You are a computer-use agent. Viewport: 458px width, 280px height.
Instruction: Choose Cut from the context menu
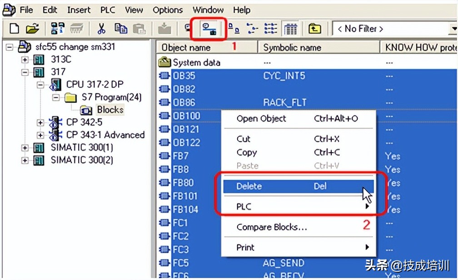tap(298, 139)
